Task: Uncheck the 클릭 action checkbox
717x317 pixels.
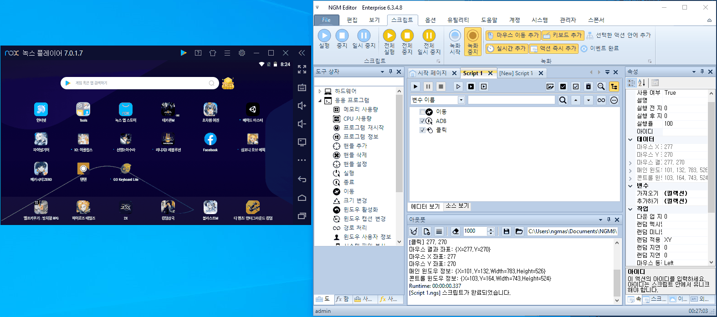Action: click(422, 130)
